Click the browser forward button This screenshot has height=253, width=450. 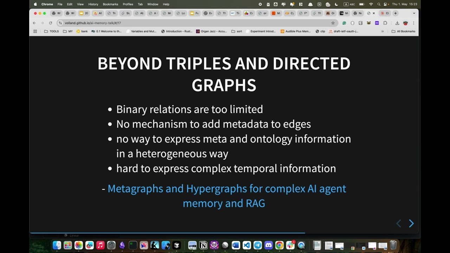(x=42, y=23)
